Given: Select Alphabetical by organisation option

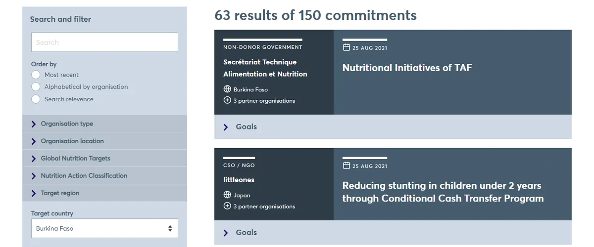Looking at the screenshot, I should (x=35, y=87).
